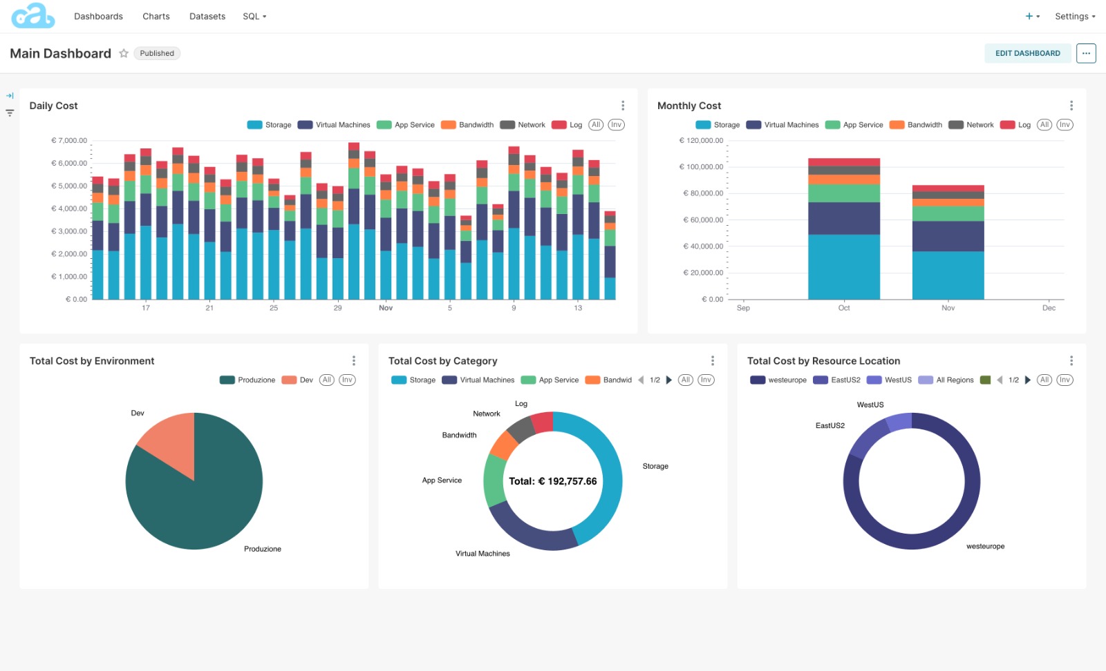Toggle All Regions in Resource Location legend

click(x=946, y=380)
